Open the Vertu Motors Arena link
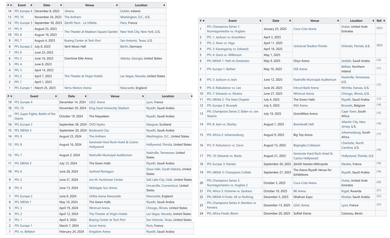This screenshot has width=390, height=238. point(78,88)
